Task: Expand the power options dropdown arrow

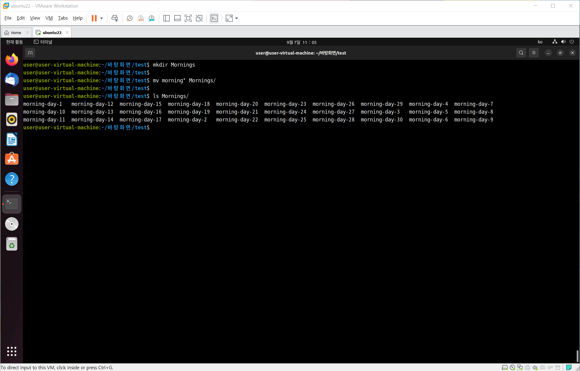Action: tap(102, 18)
